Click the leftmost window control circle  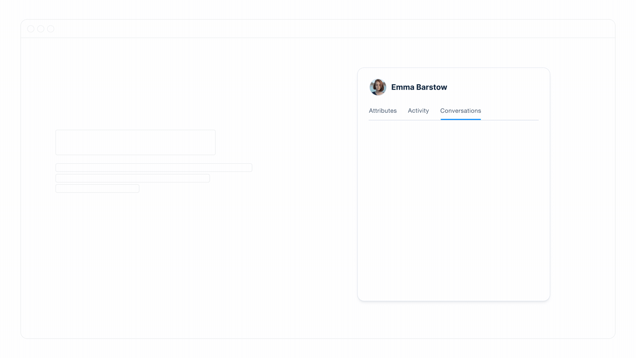click(31, 29)
